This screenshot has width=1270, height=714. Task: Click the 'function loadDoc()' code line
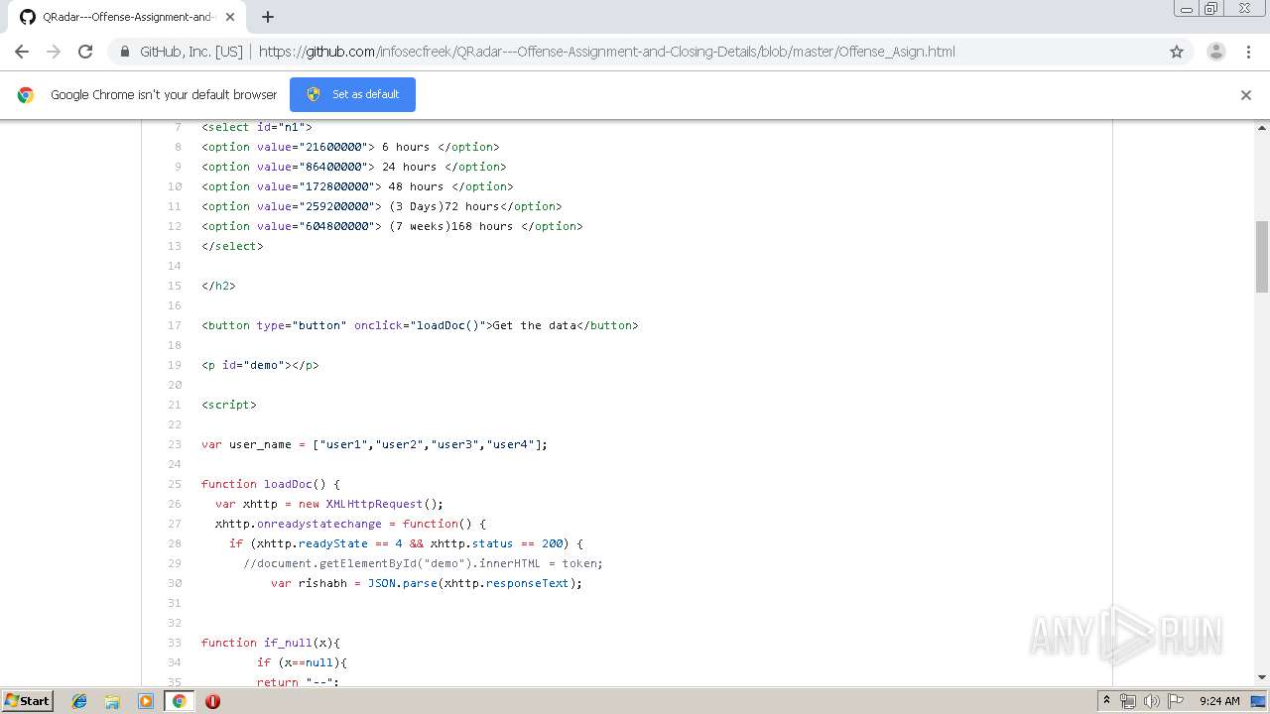(271, 484)
